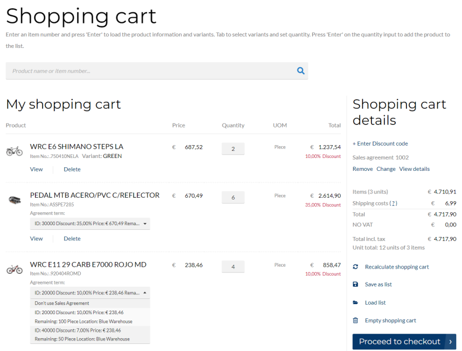The width and height of the screenshot is (462, 351).
Task: Click the recalculate refresh icon
Action: click(355, 267)
